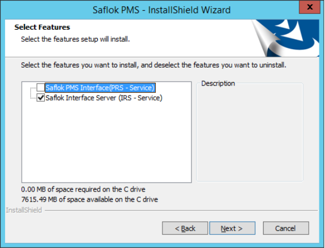
Task: Click the 'Select the features setup will install' subtitle
Action: (75, 39)
